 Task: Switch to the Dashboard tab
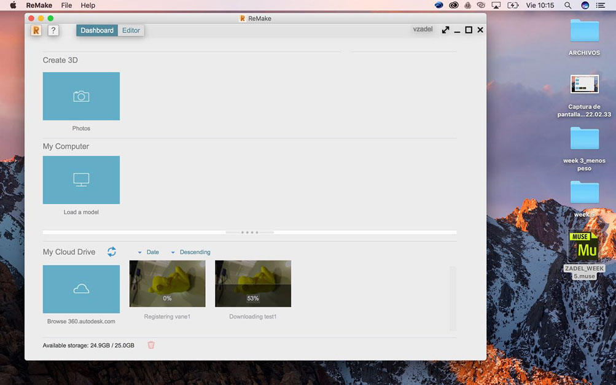(x=97, y=30)
